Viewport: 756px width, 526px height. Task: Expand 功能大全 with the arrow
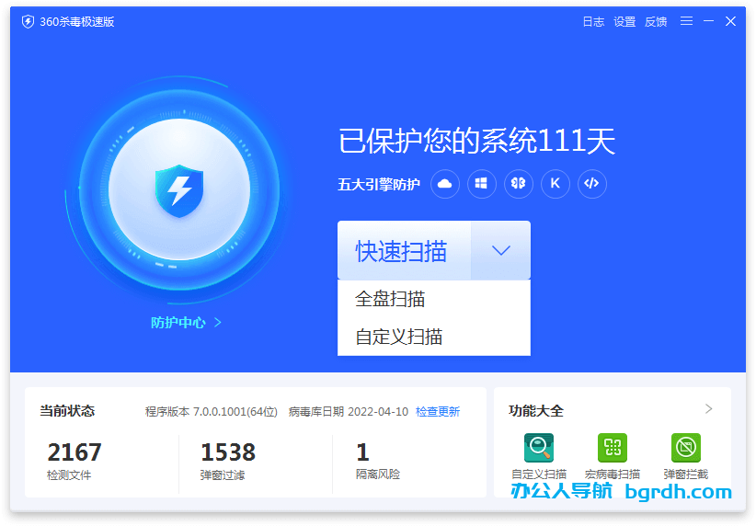(x=708, y=409)
